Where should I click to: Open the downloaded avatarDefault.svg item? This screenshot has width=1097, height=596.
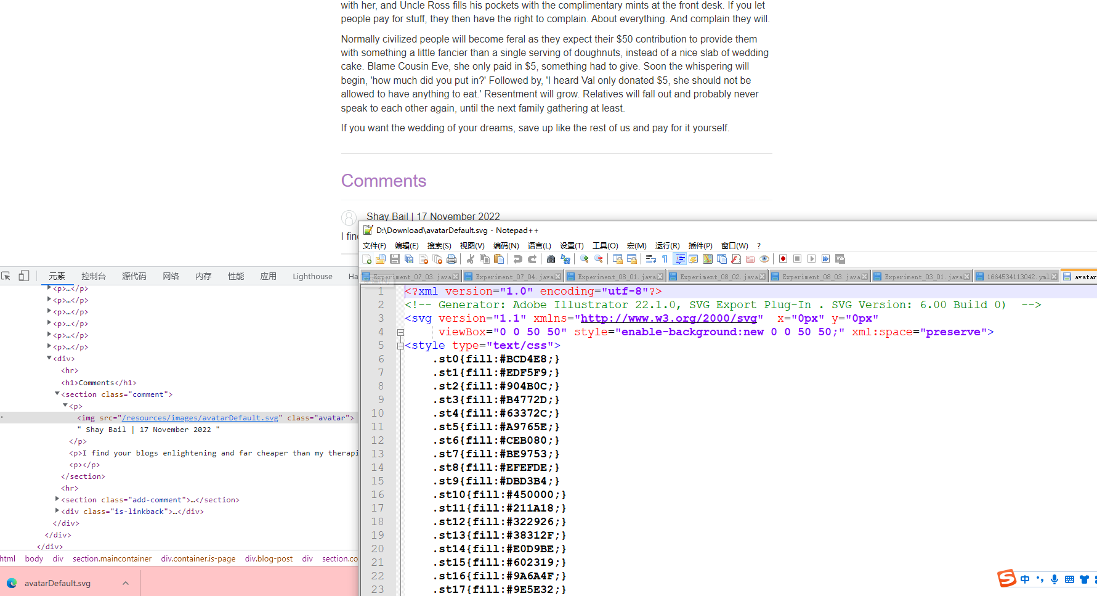coord(57,583)
